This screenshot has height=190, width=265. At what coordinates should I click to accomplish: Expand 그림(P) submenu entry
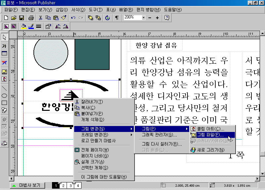click(x=162, y=129)
